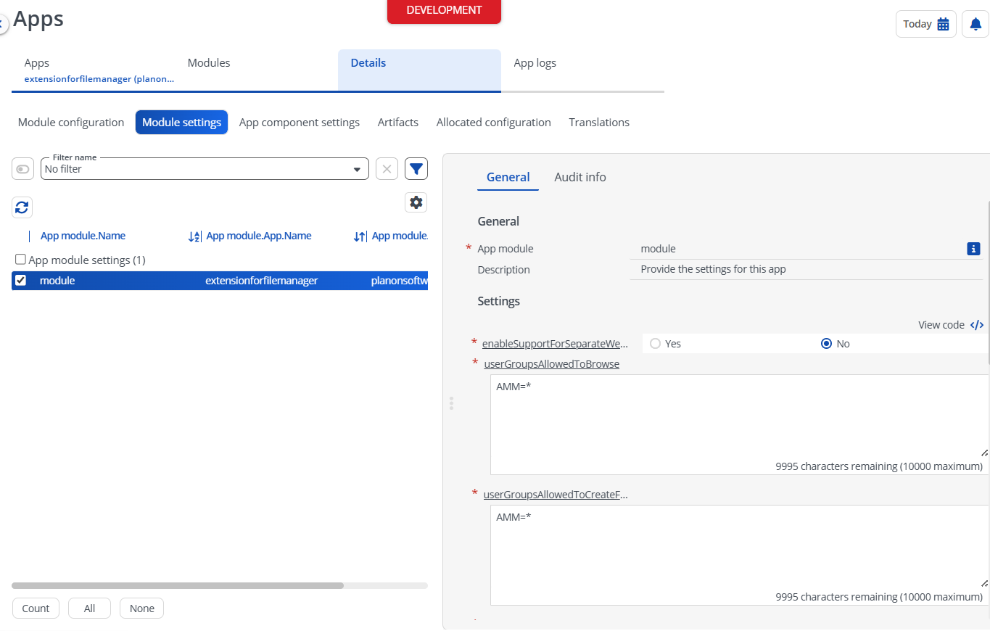This screenshot has height=631, width=990.
Task: Open Module configuration sub-tab
Action: (71, 123)
